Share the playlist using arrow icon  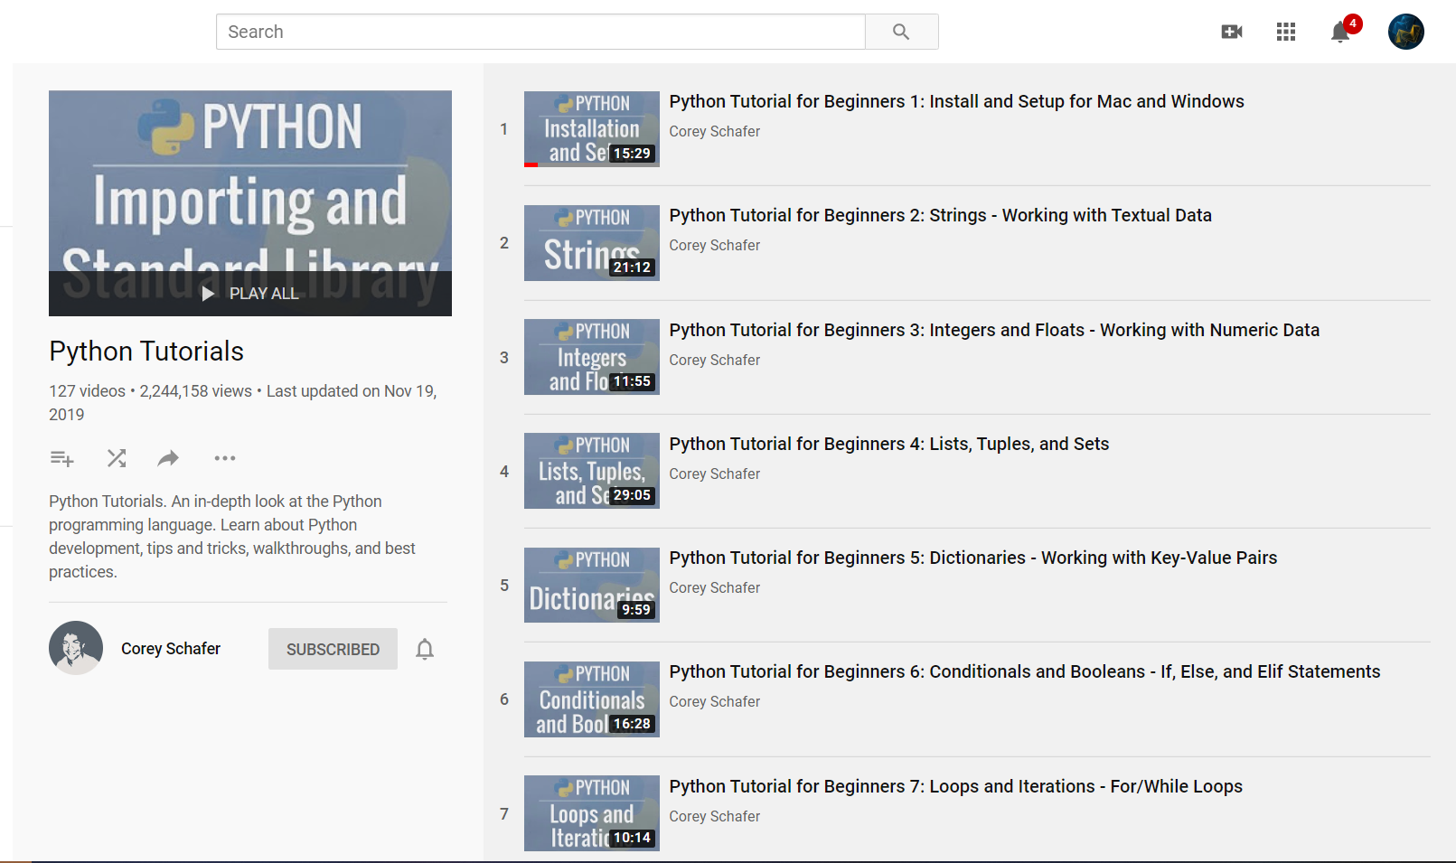168,458
